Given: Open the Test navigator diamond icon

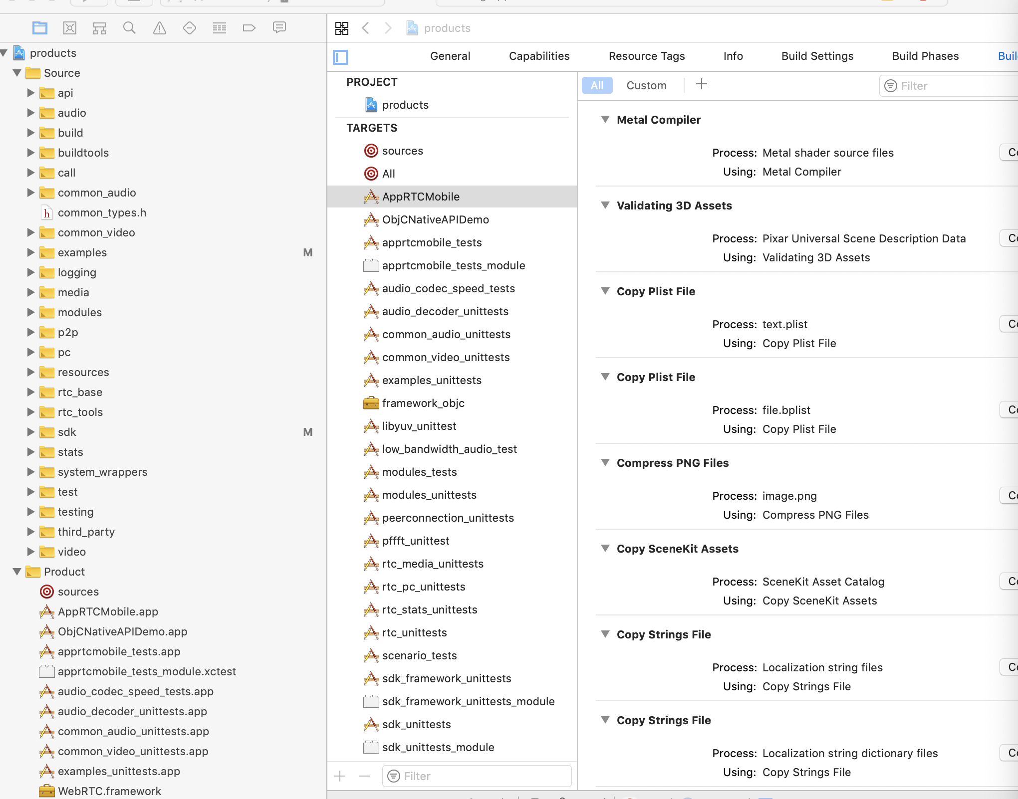Looking at the screenshot, I should click(x=190, y=28).
